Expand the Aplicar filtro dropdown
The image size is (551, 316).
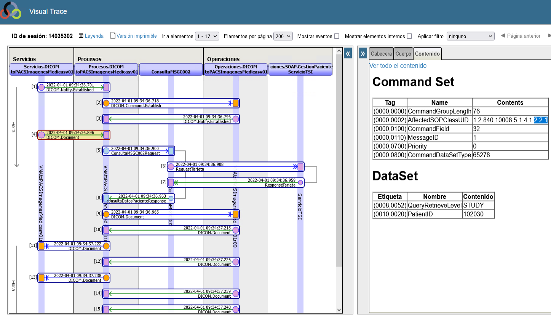click(470, 36)
